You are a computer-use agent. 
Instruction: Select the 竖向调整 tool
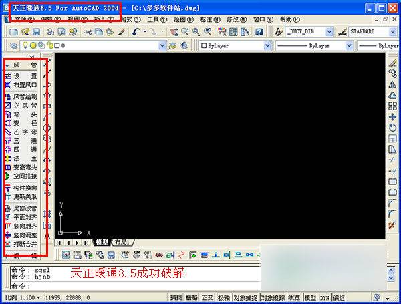tap(21, 235)
